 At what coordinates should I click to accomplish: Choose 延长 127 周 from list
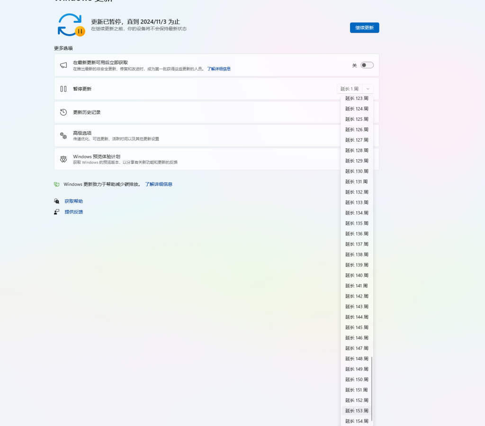pyautogui.click(x=357, y=140)
